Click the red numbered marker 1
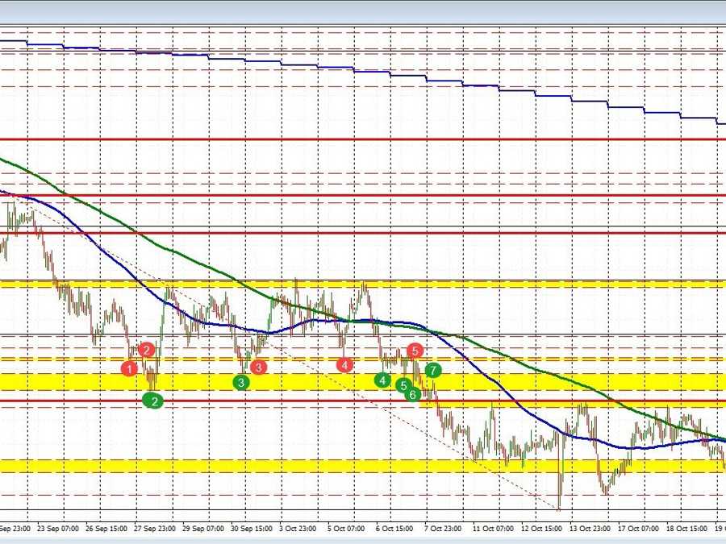Viewport: 726px width, 544px height. [129, 368]
